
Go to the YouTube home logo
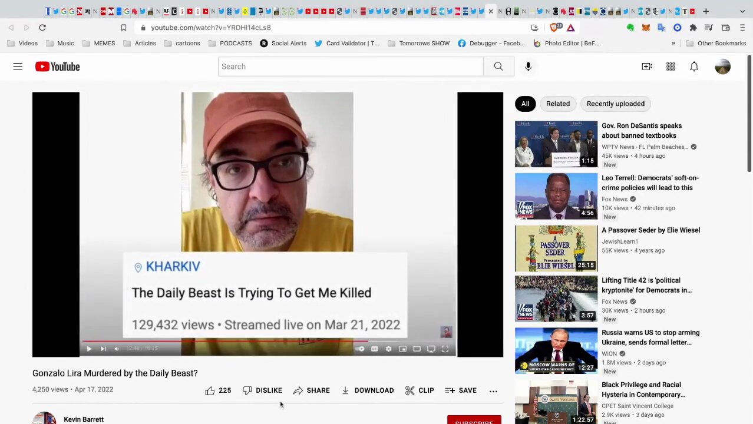click(x=57, y=67)
